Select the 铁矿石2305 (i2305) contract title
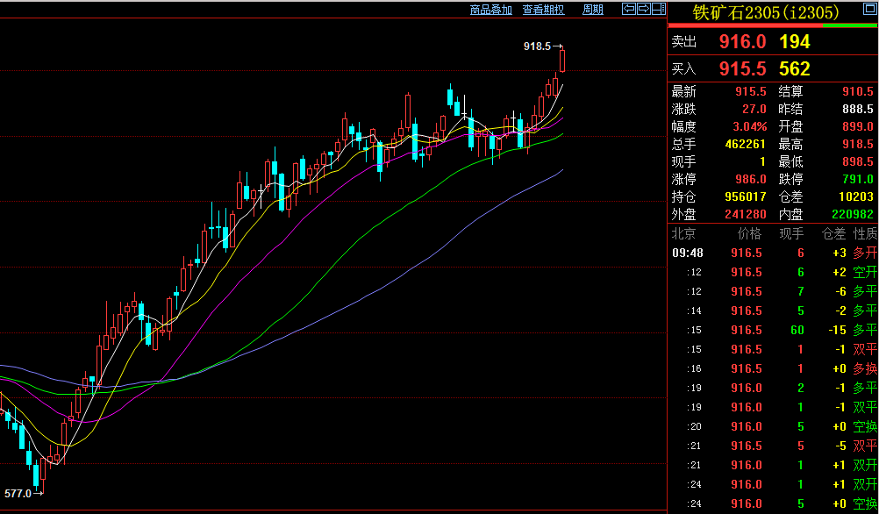The image size is (879, 514). 766,12
